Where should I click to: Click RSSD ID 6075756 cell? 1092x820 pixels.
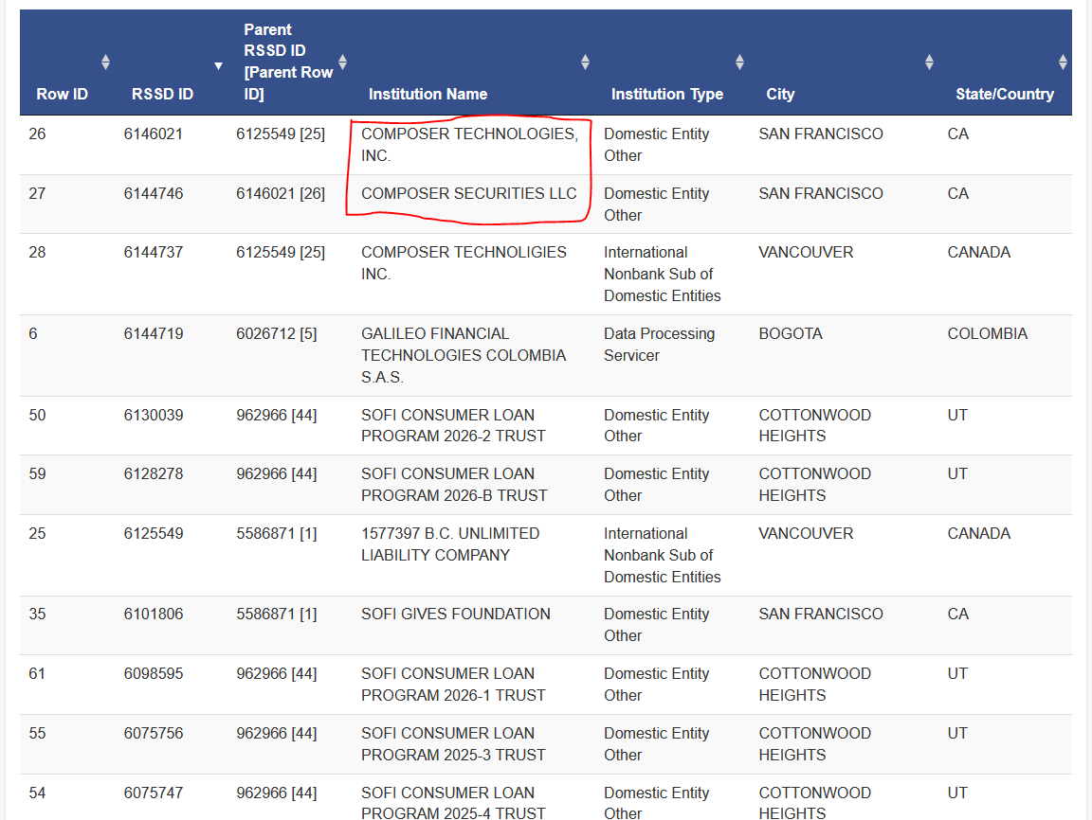pos(154,733)
